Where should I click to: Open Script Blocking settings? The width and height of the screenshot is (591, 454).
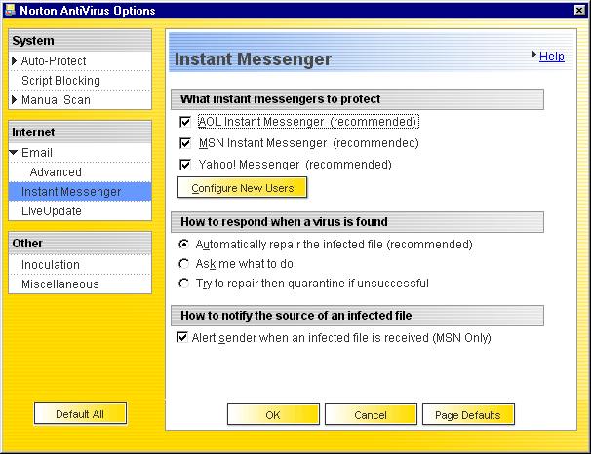pyautogui.click(x=60, y=81)
